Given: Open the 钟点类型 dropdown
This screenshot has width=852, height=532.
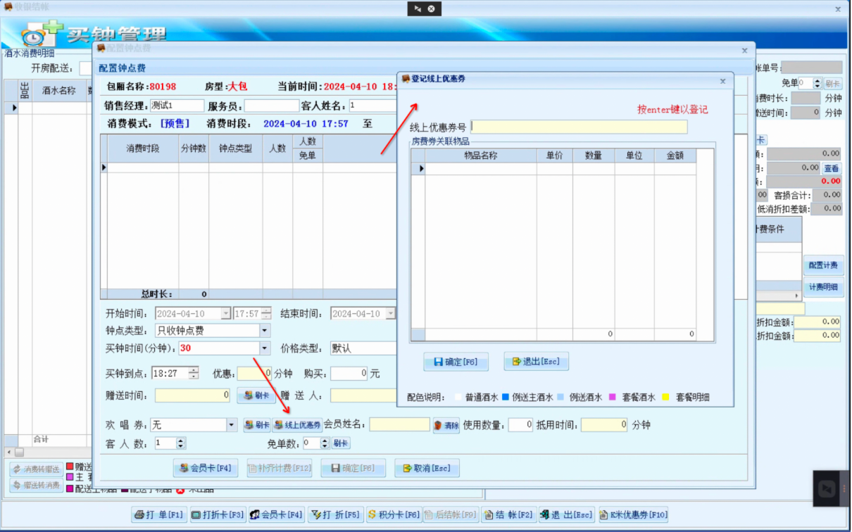Looking at the screenshot, I should [264, 330].
